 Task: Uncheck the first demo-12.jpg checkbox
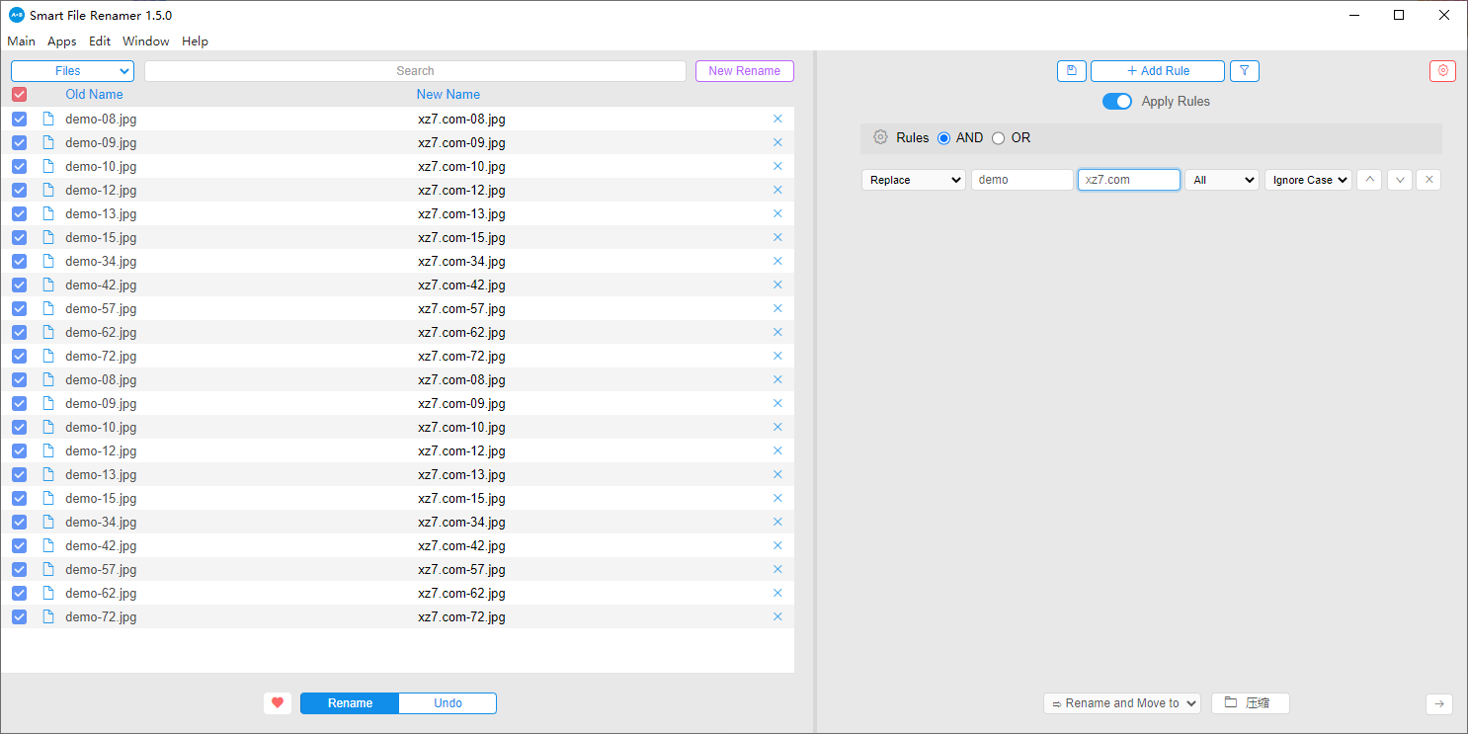pyautogui.click(x=19, y=190)
